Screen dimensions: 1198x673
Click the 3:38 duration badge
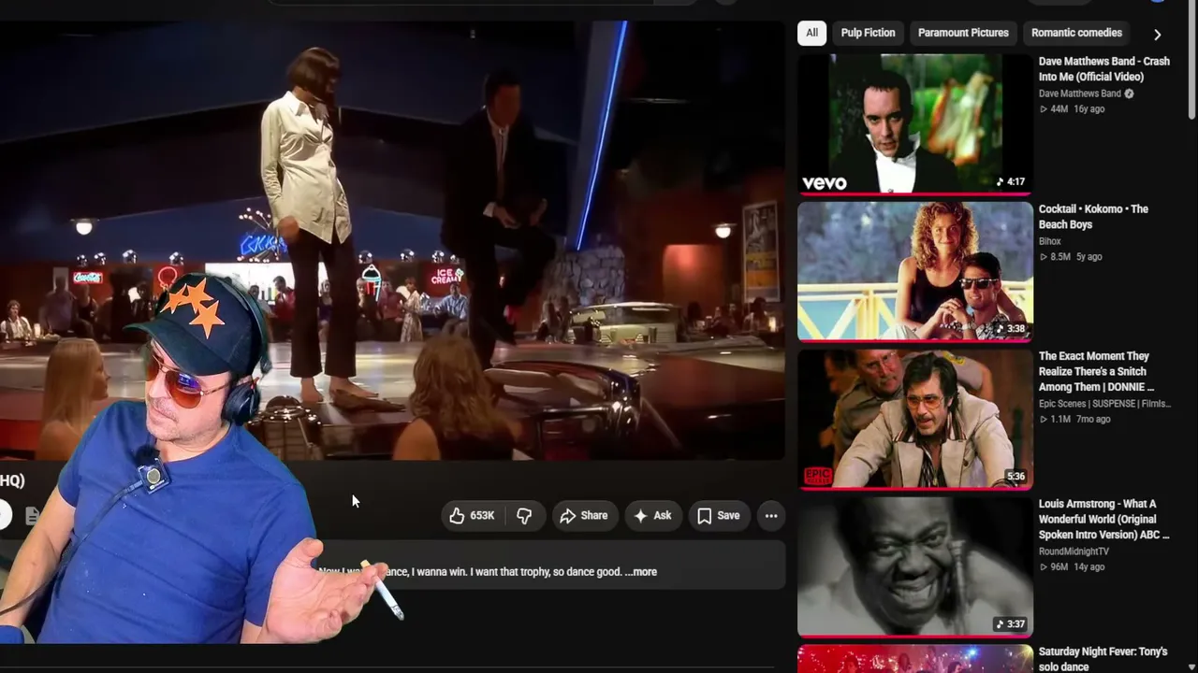coord(1011,329)
